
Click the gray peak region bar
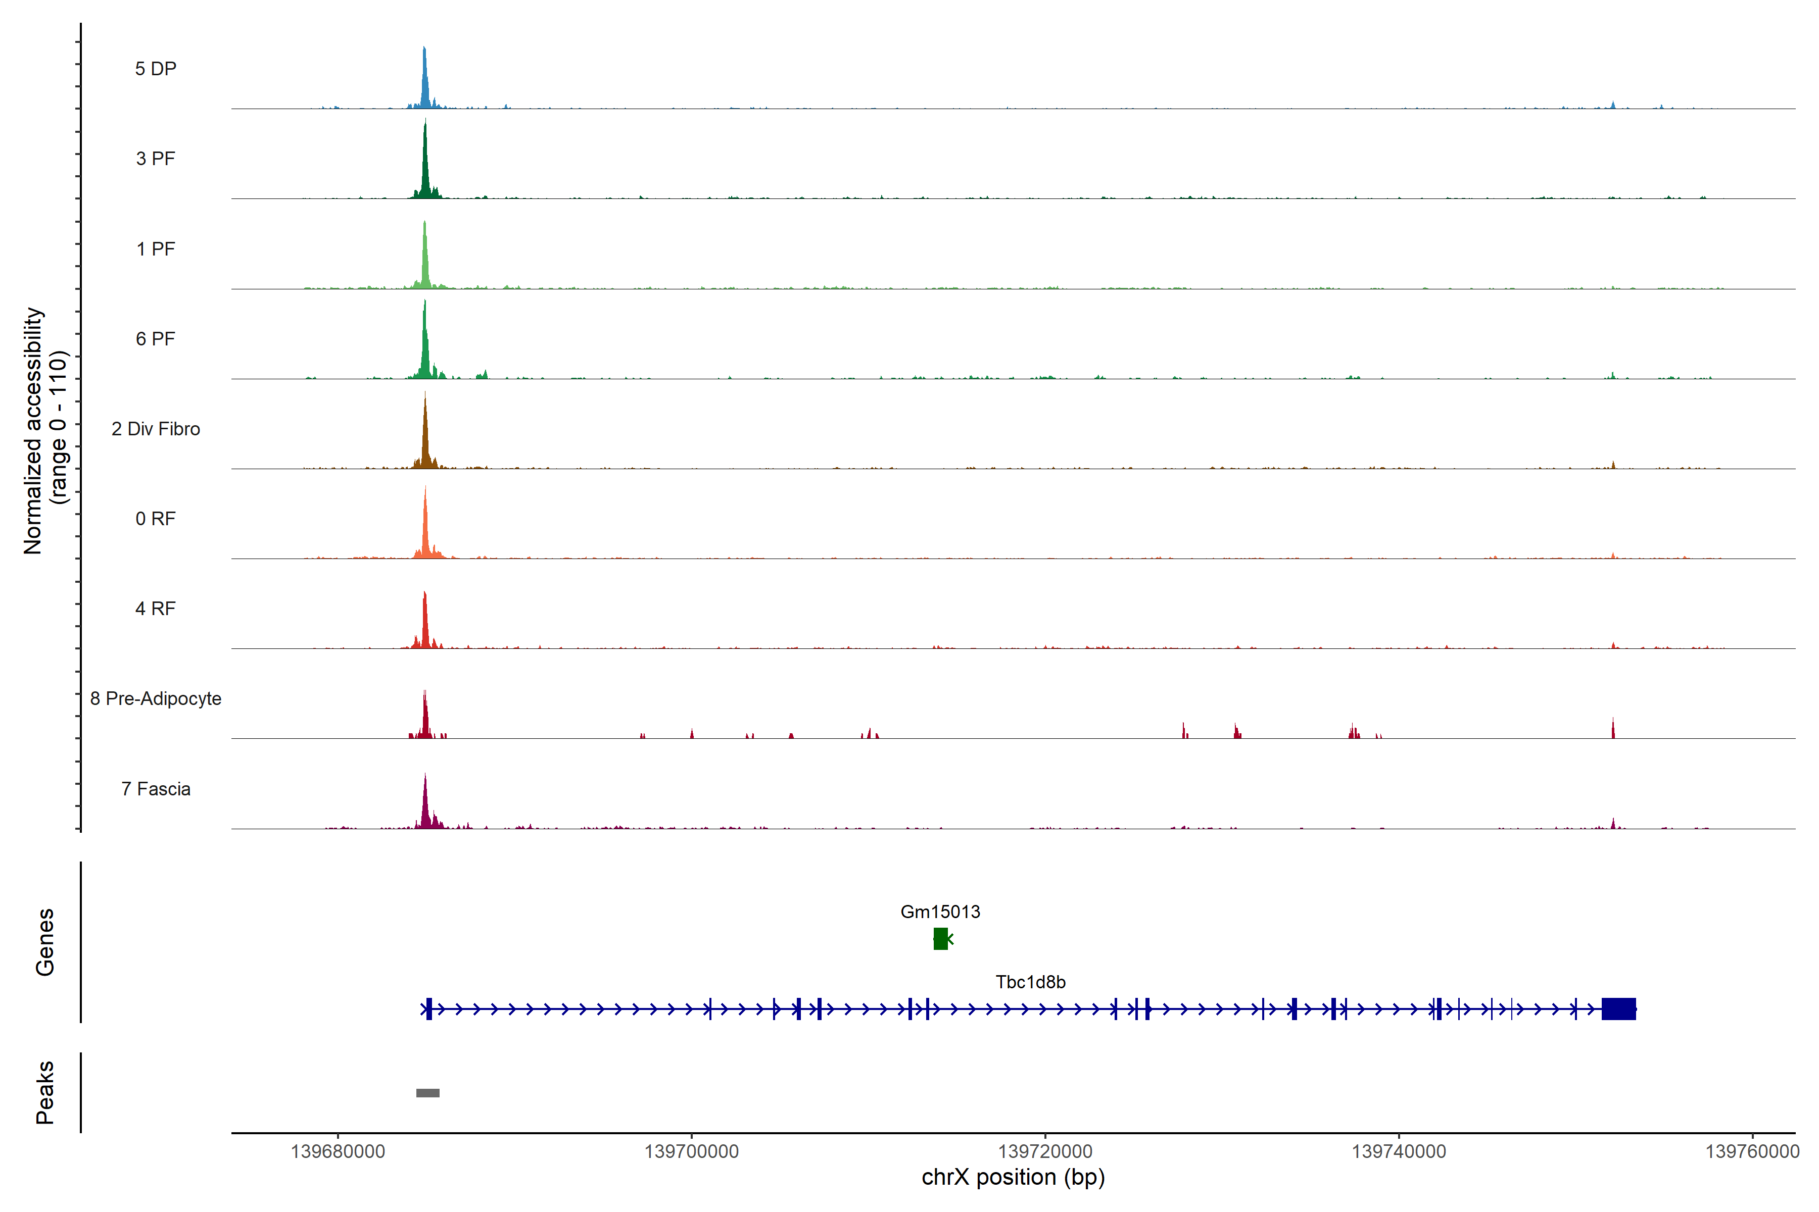[x=427, y=1093]
